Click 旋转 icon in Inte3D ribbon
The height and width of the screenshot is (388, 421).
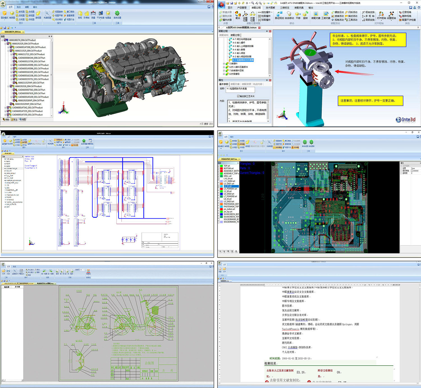click(x=305, y=14)
